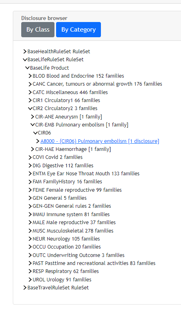Image resolution: width=181 pixels, height=311 pixels.
Task: Expand the CIR-HAE Haemorrhage chevron
Action: [32, 149]
